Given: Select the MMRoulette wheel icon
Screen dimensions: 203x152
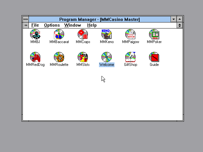Looking at the screenshot, I should pyautogui.click(x=59, y=57).
